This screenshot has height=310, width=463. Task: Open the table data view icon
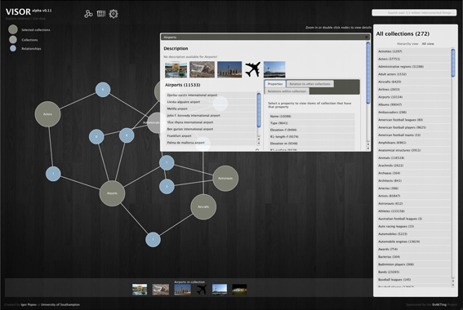pos(101,14)
